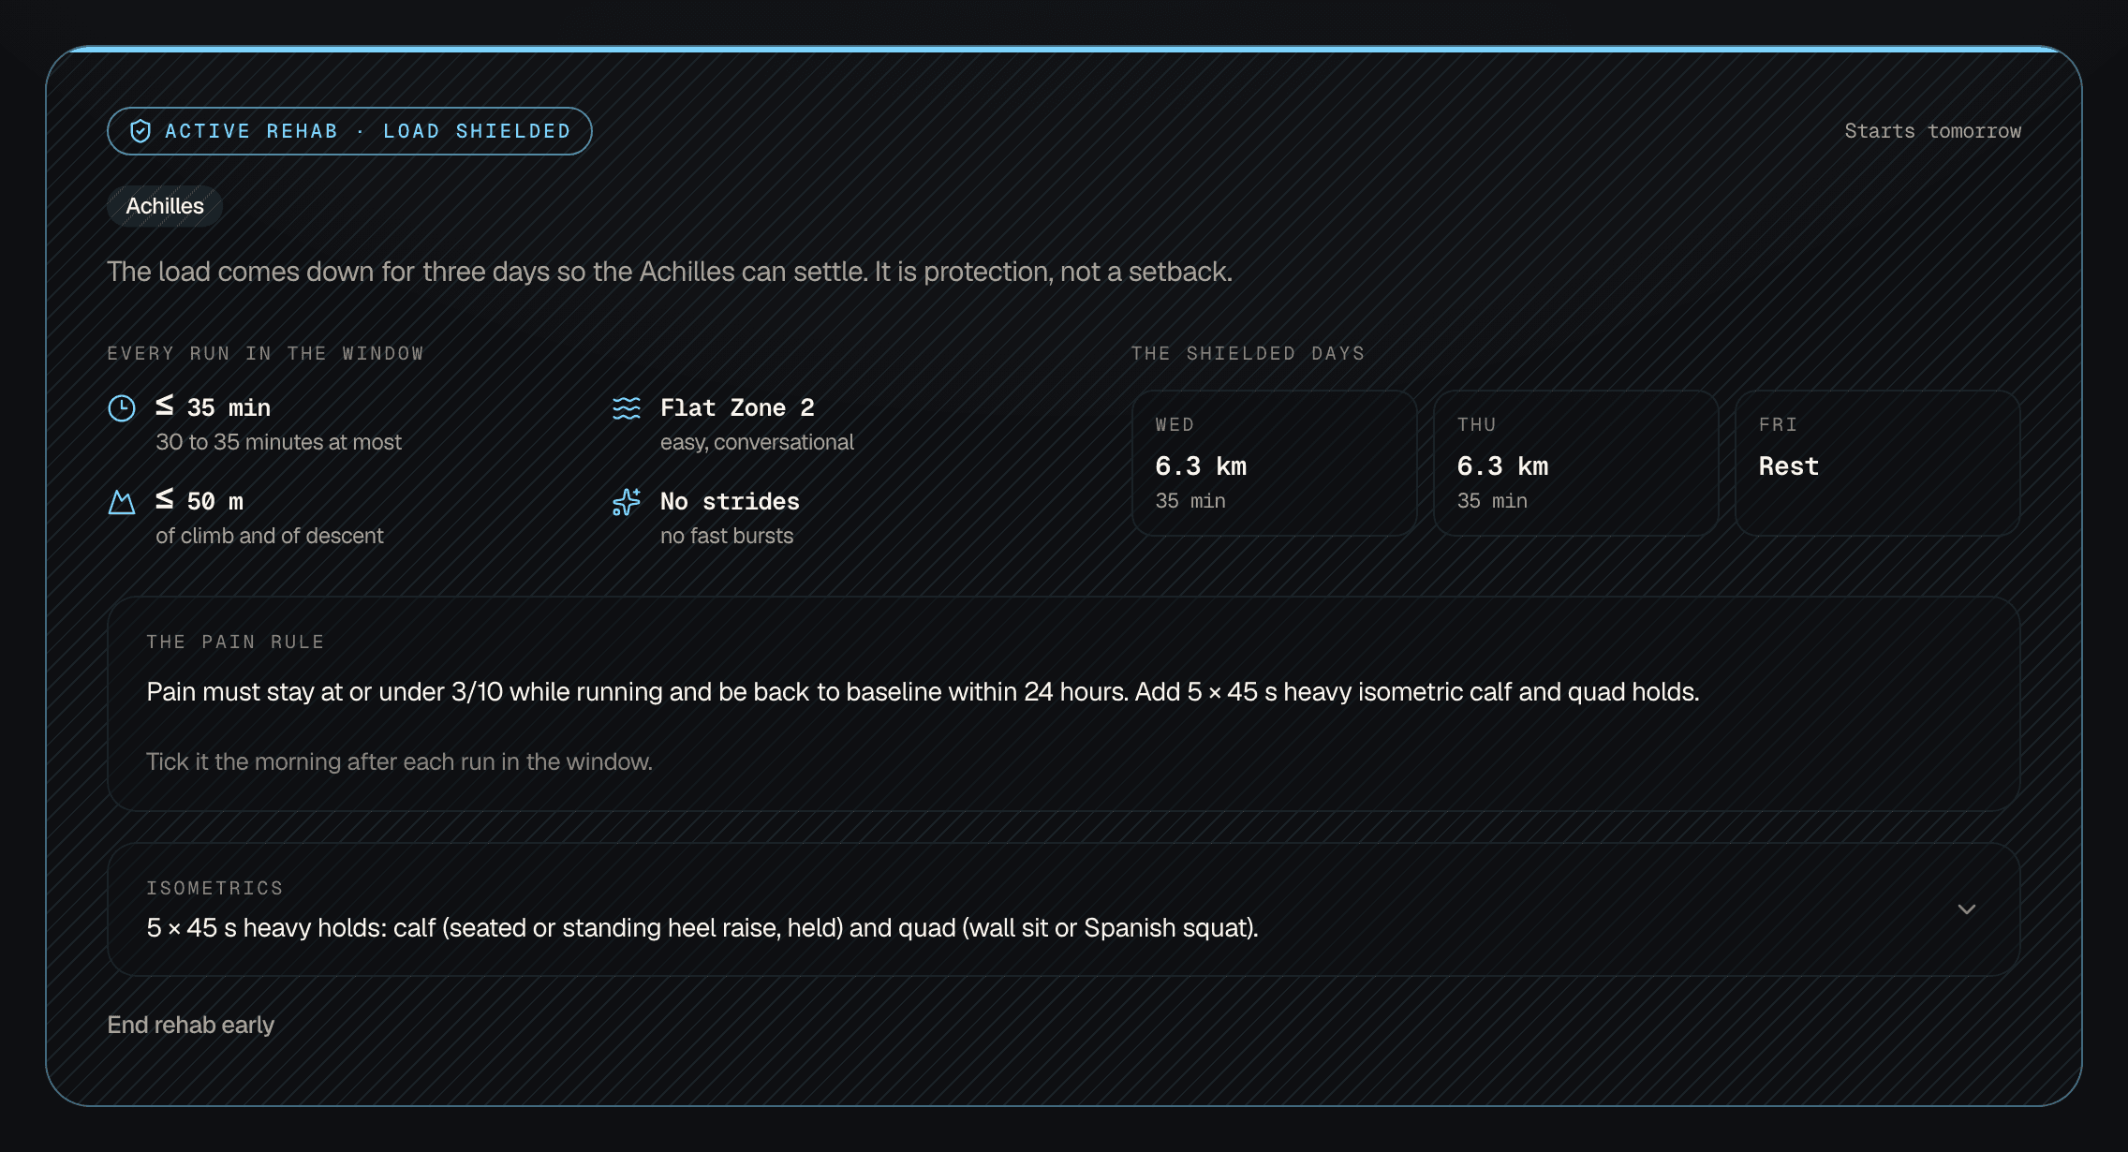
Task: Select the FRI Rest day card
Action: (x=1877, y=463)
